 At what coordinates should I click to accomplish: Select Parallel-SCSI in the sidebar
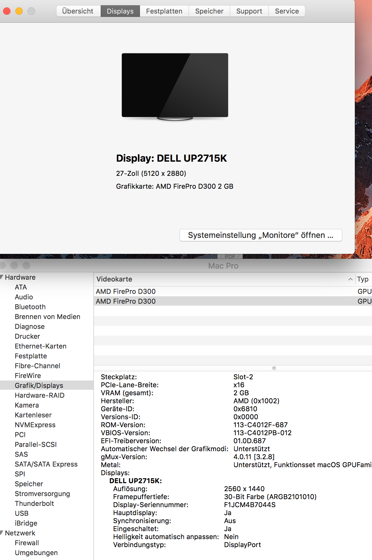click(x=36, y=444)
